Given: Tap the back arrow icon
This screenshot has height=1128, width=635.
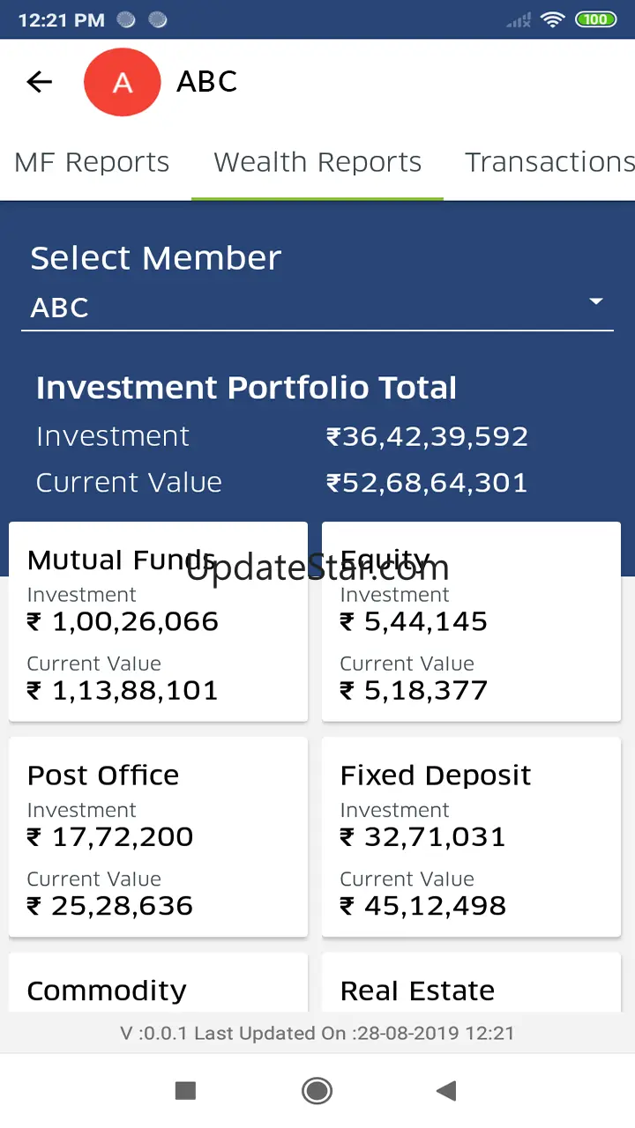Looking at the screenshot, I should 40,82.
